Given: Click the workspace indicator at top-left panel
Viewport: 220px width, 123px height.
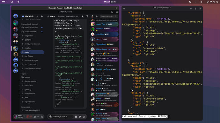Looking at the screenshot, I should coord(4,2).
